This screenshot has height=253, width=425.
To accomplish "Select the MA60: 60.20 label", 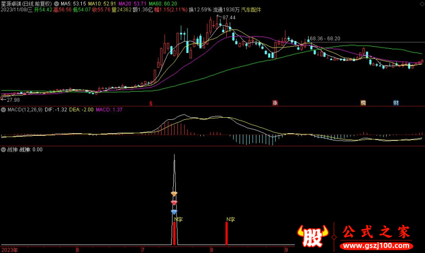I will [163, 4].
